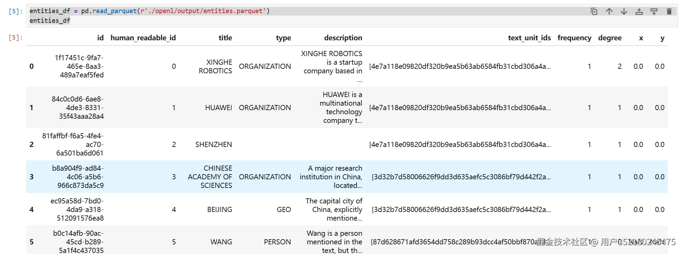Click the degree column header
Screen dimensions: 683x254
610,38
